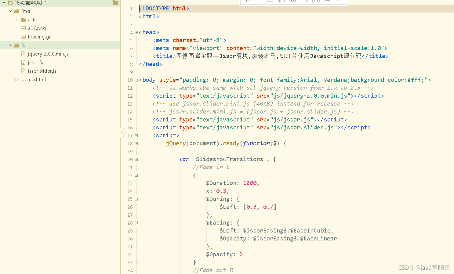
Task: Click the _SlideshowTransitions variable name
Action: pos(228,159)
